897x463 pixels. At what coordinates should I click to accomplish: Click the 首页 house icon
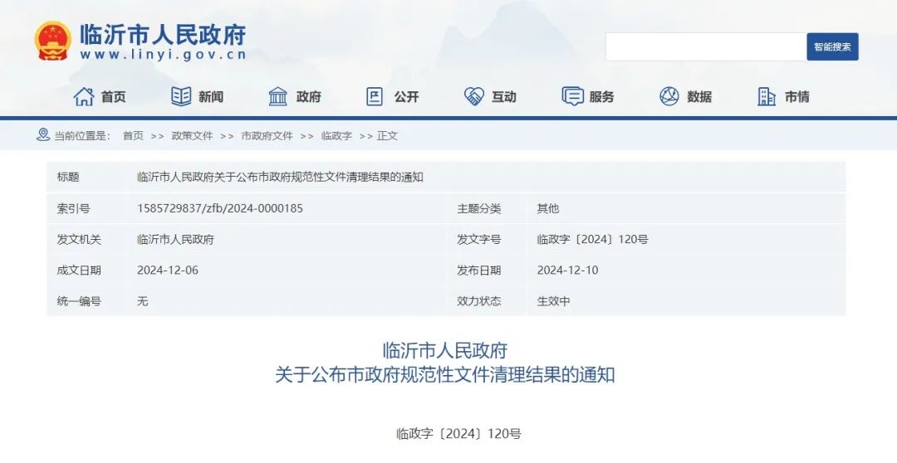pos(84,96)
